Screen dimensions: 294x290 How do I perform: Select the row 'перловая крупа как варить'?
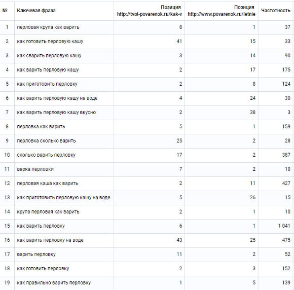(x=146, y=27)
